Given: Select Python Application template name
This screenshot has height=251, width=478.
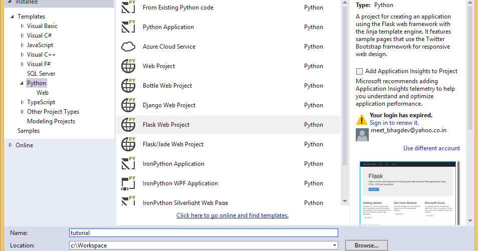Looking at the screenshot, I should (168, 27).
